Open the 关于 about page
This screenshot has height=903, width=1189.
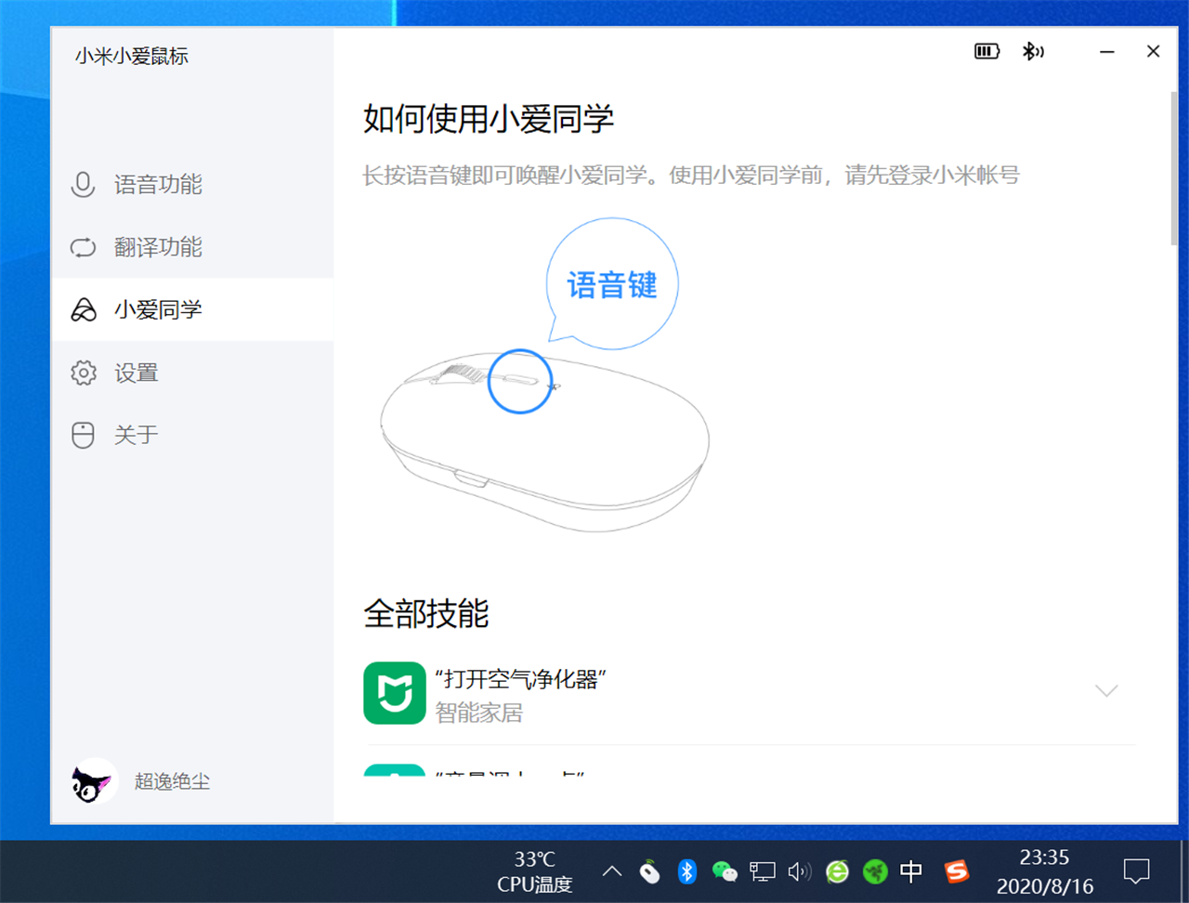(x=192, y=435)
